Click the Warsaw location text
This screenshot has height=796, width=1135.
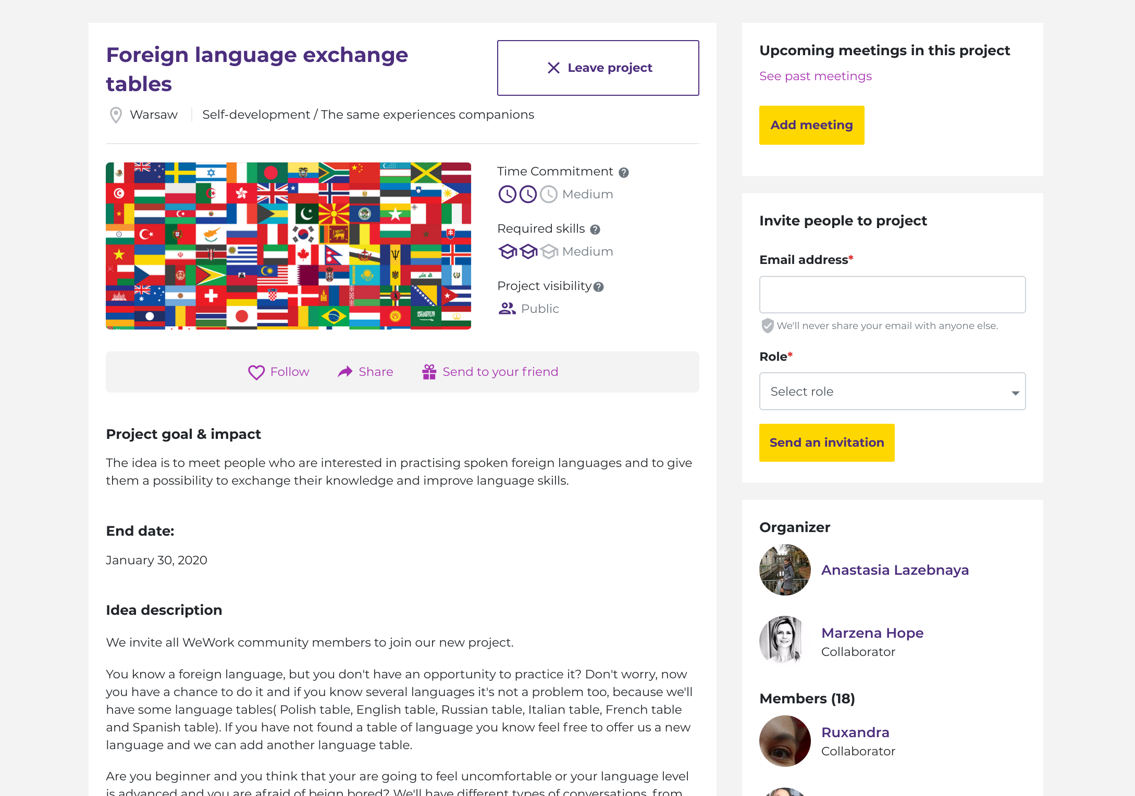pos(154,115)
